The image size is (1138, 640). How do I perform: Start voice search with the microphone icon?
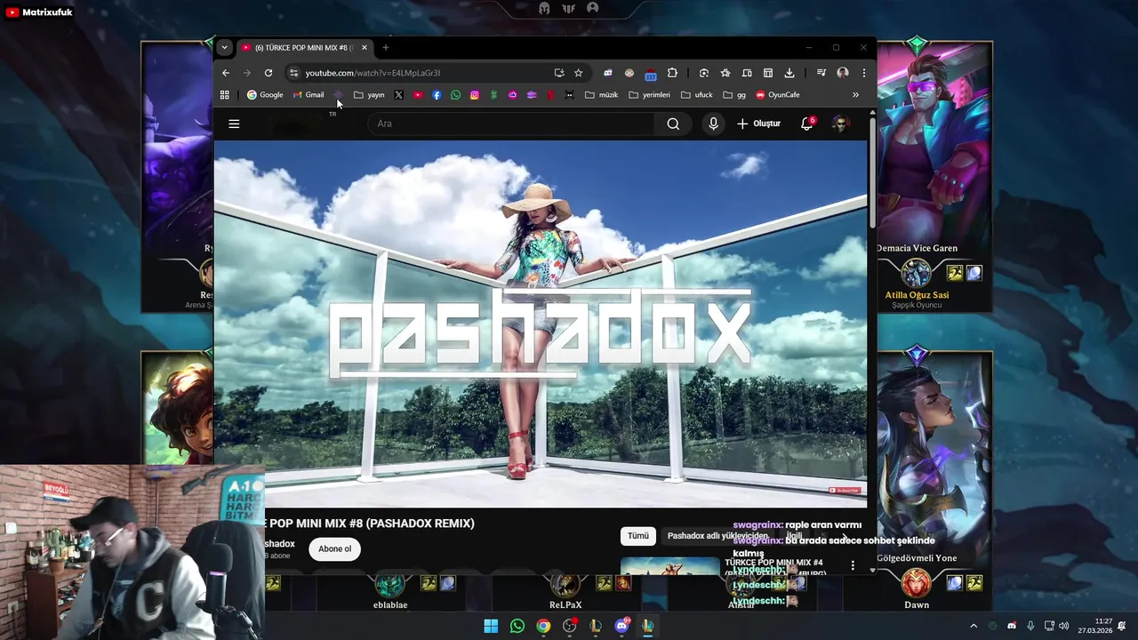pos(713,124)
